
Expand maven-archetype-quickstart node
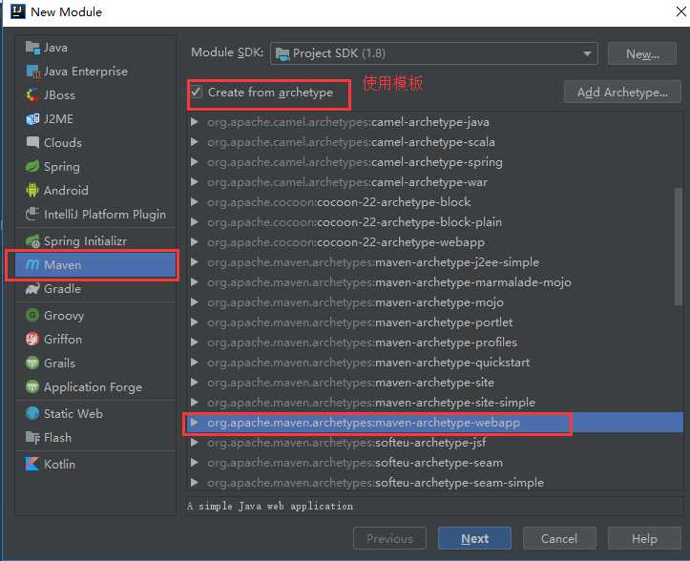coord(194,363)
